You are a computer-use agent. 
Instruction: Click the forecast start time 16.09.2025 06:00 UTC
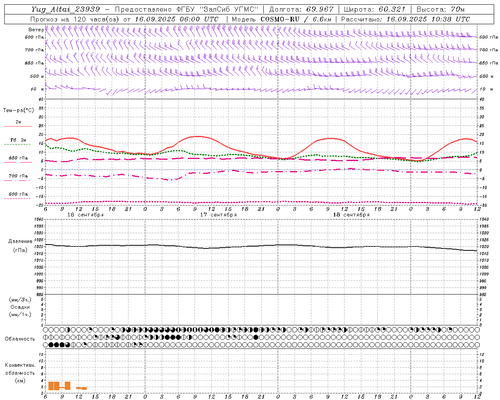click(177, 19)
